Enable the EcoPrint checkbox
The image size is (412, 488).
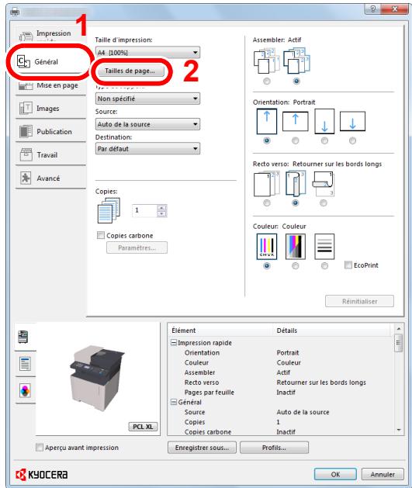pos(348,265)
